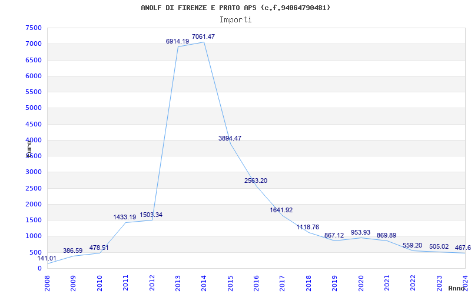
Task: Click the 2018 x-axis year label
Action: click(x=309, y=283)
